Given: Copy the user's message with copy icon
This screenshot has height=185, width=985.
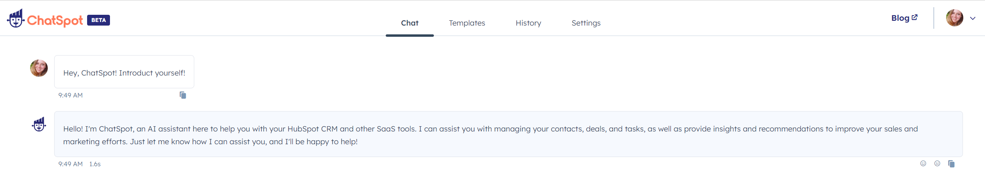Looking at the screenshot, I should pos(183,95).
